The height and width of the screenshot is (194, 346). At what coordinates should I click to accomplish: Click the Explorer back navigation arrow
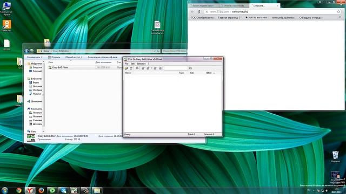[26, 51]
